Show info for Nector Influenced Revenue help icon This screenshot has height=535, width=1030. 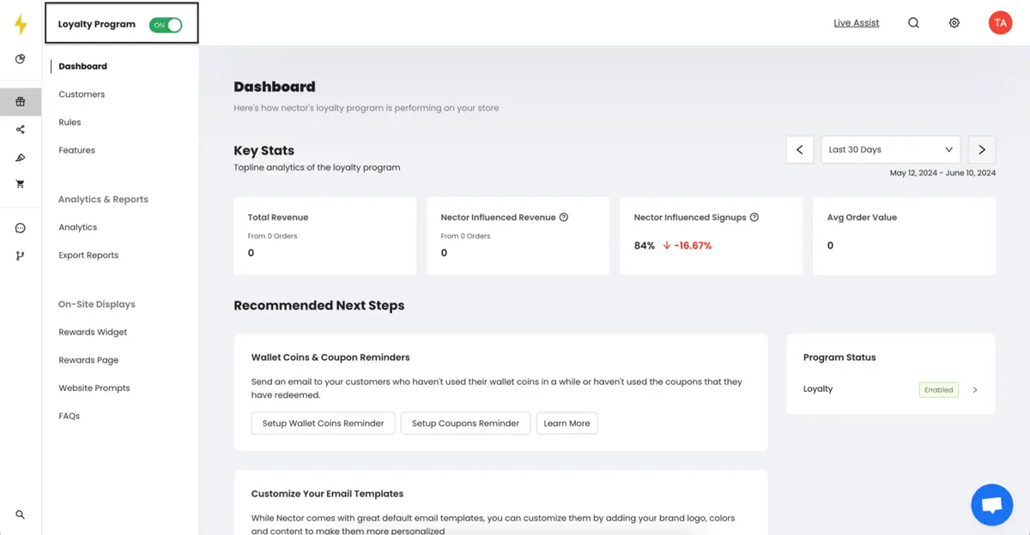pos(564,218)
